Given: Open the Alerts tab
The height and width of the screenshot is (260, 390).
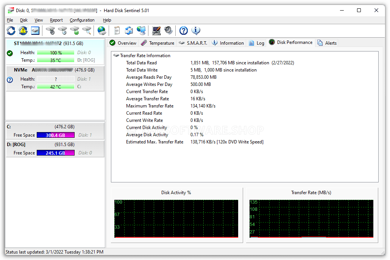Looking at the screenshot, I should coord(327,43).
